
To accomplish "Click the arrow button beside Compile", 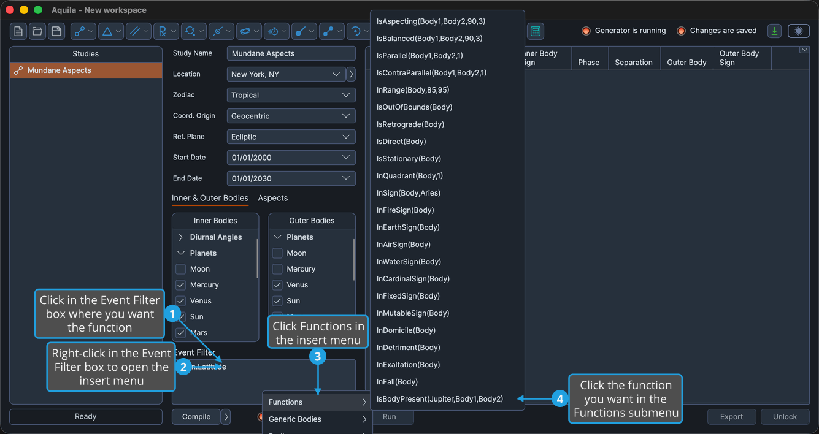I will point(226,417).
